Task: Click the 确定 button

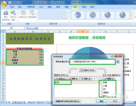Action: pyautogui.click(x=101, y=101)
